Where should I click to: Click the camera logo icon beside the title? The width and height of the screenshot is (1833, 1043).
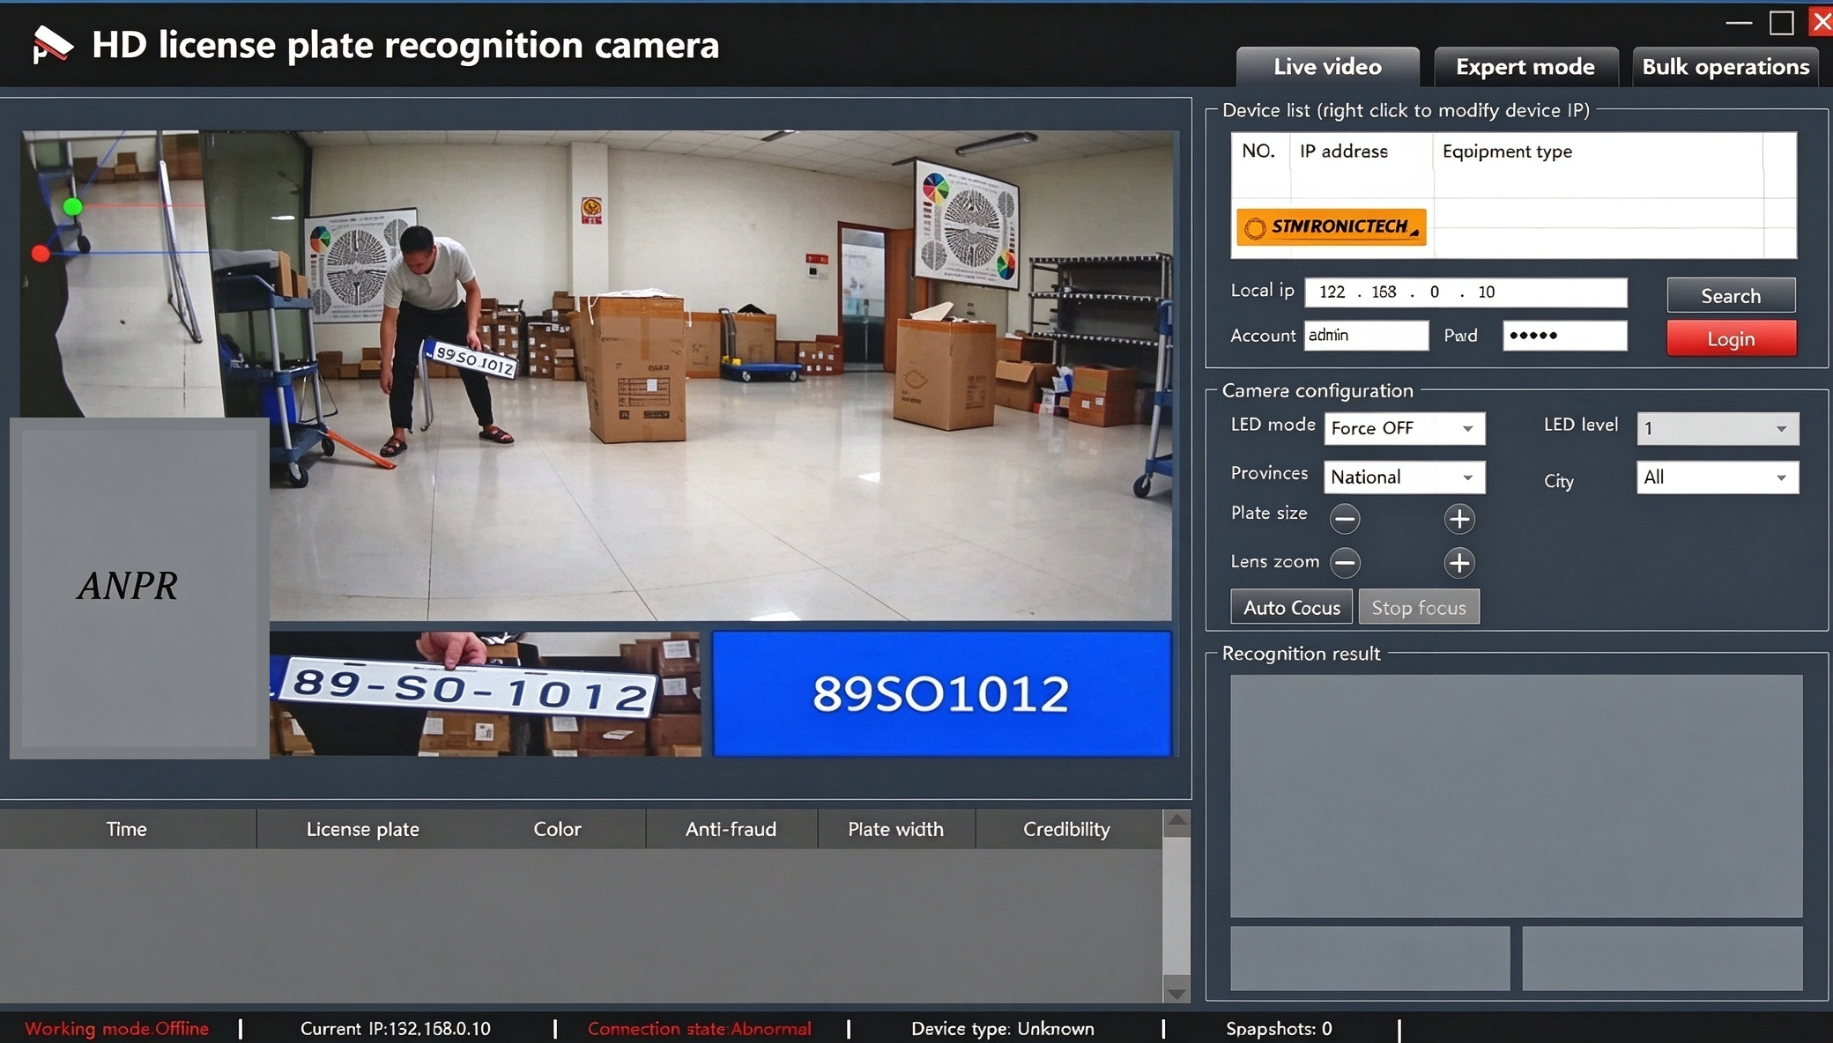pos(51,44)
